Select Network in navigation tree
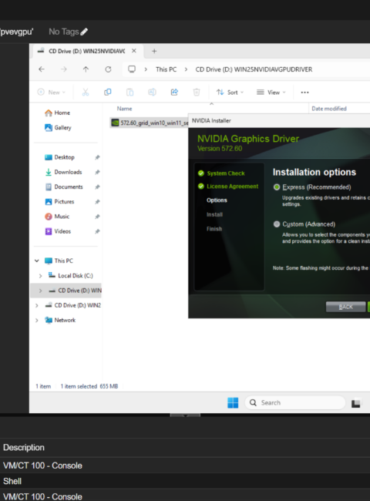 [60, 320]
